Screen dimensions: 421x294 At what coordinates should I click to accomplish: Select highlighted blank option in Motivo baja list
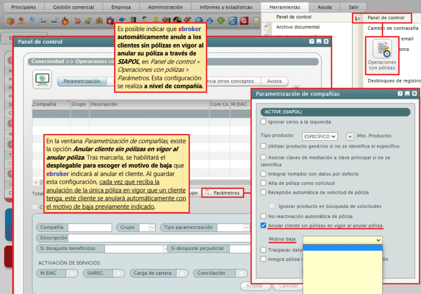[343, 247]
